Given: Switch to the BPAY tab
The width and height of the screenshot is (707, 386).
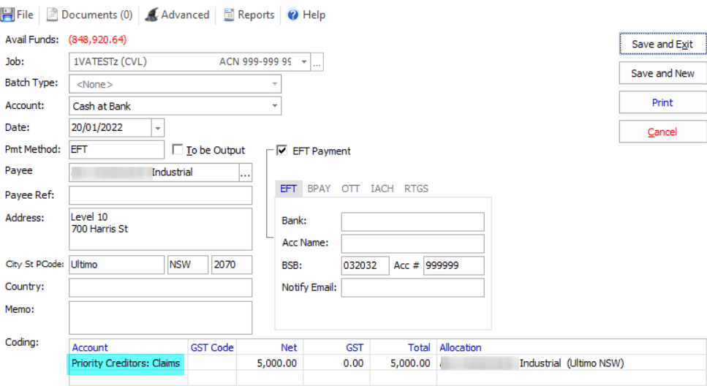Looking at the screenshot, I should tap(319, 189).
